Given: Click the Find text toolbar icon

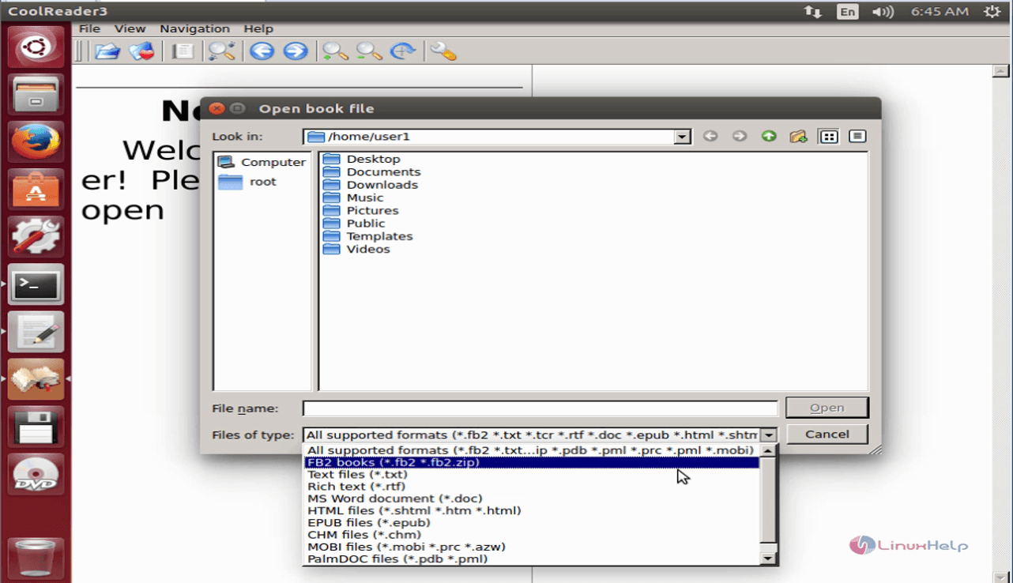Looking at the screenshot, I should (221, 51).
